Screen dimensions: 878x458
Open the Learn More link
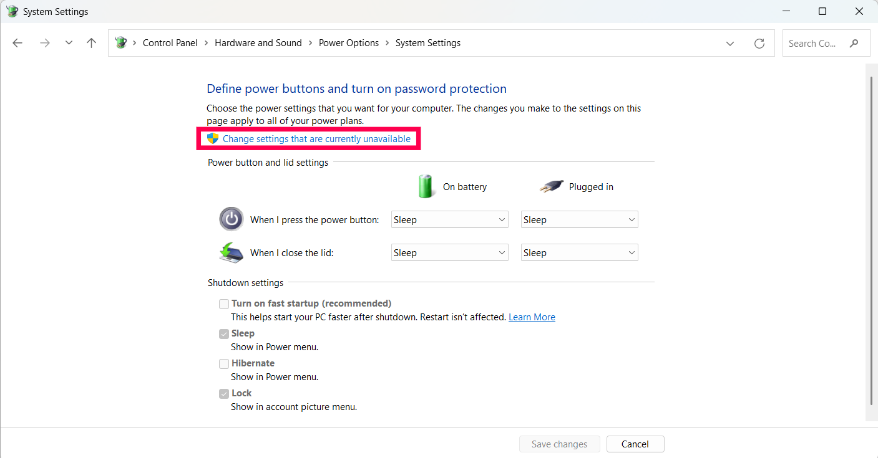click(532, 317)
